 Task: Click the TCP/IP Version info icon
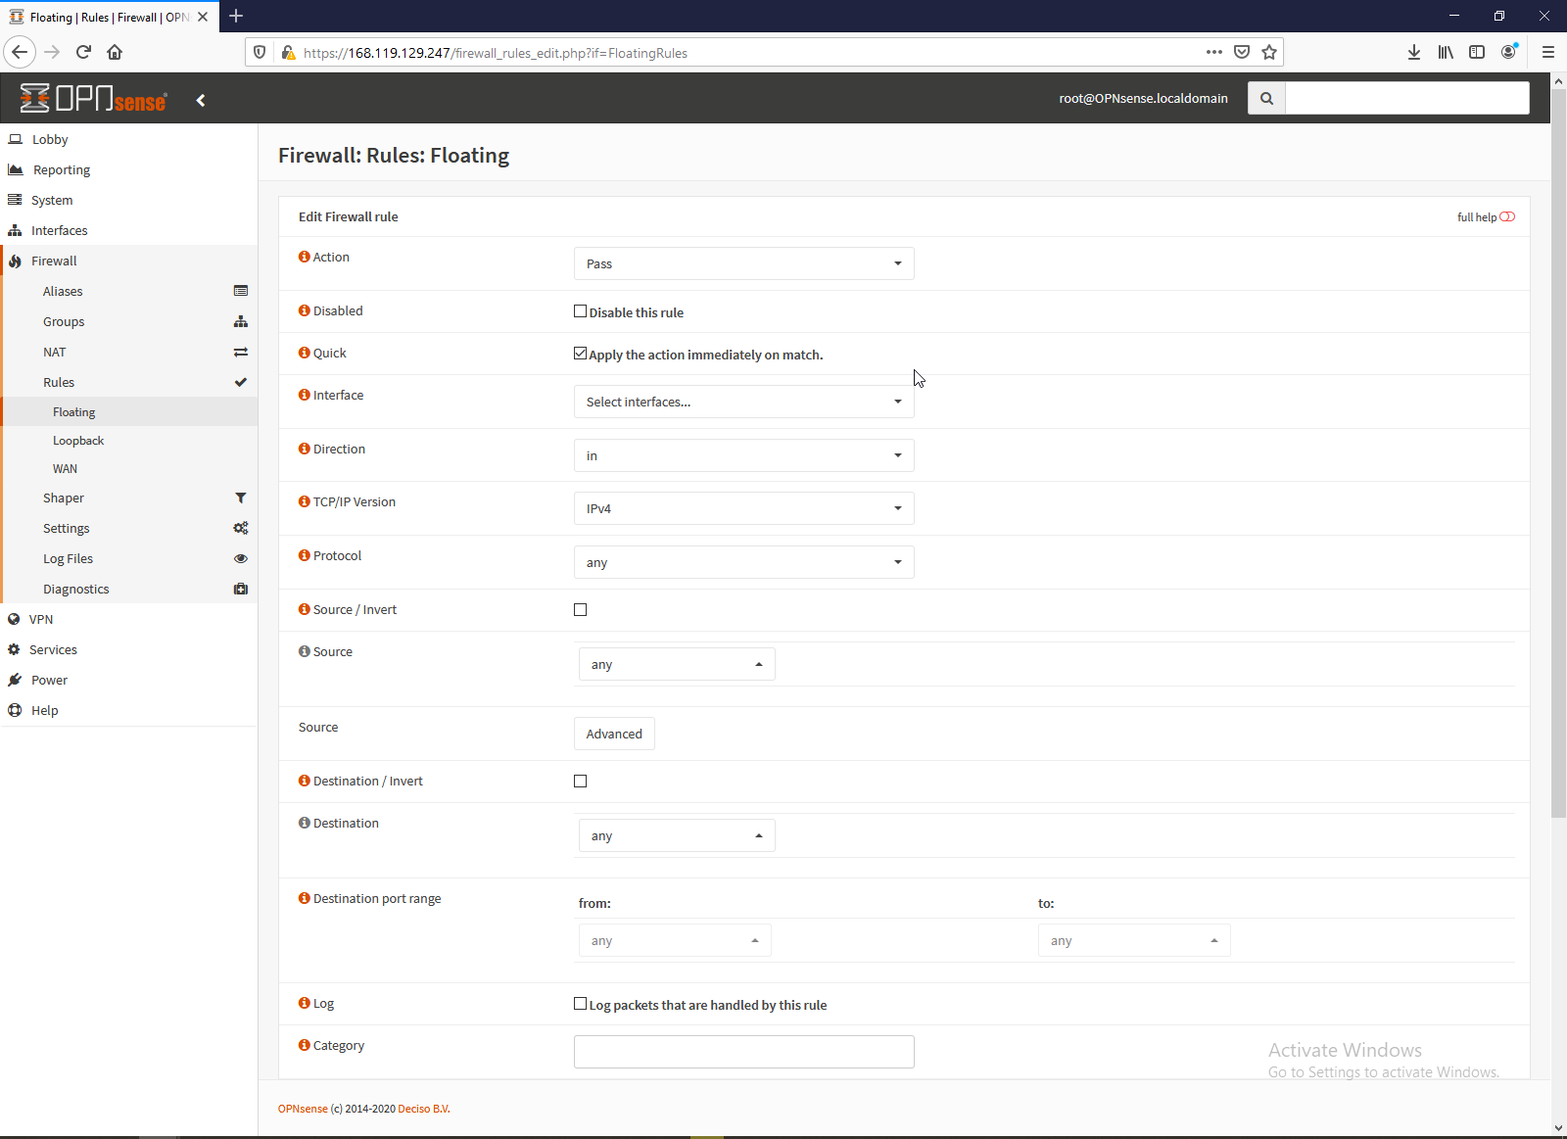[305, 501]
